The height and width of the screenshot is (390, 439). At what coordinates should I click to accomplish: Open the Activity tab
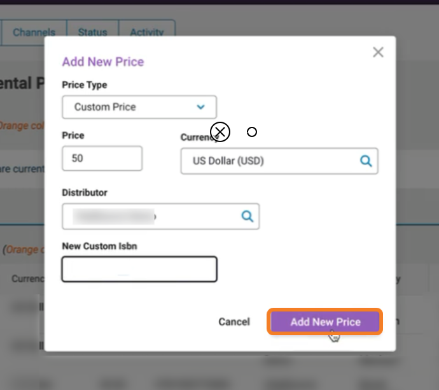(147, 32)
